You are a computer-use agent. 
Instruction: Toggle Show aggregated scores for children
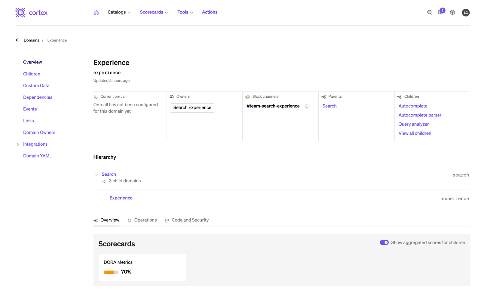tap(384, 242)
